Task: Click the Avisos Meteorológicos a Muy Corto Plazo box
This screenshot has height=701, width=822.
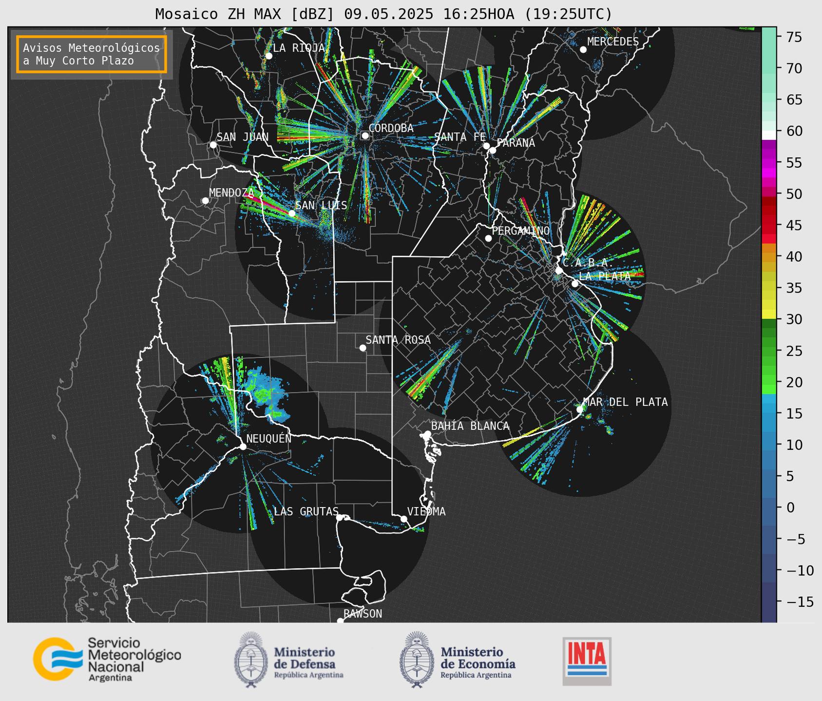Action: (x=92, y=54)
